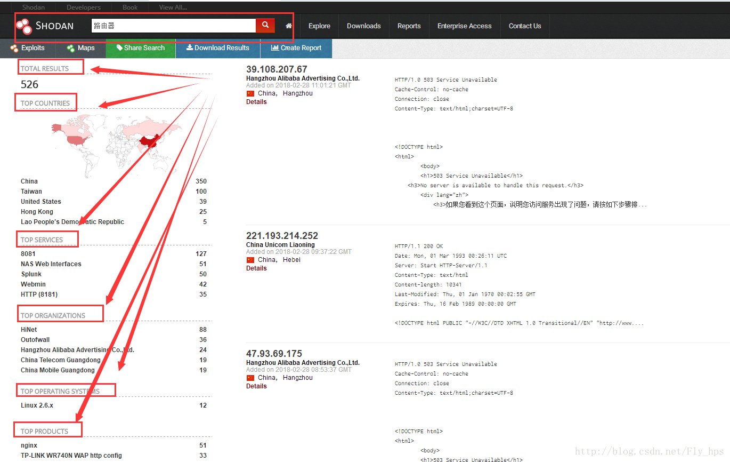The width and height of the screenshot is (730, 462).
Task: Click the chart icon on Create Report
Action: pos(275,47)
